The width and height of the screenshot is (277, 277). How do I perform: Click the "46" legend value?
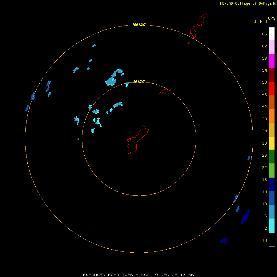point(264,95)
